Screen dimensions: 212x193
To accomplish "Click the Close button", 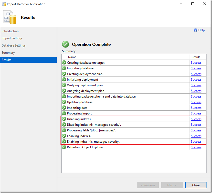I will pos(196,185).
